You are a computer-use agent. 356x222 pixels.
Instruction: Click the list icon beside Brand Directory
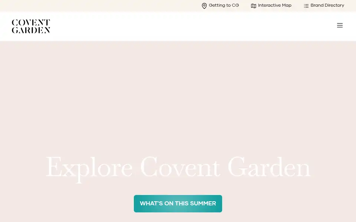point(306,6)
